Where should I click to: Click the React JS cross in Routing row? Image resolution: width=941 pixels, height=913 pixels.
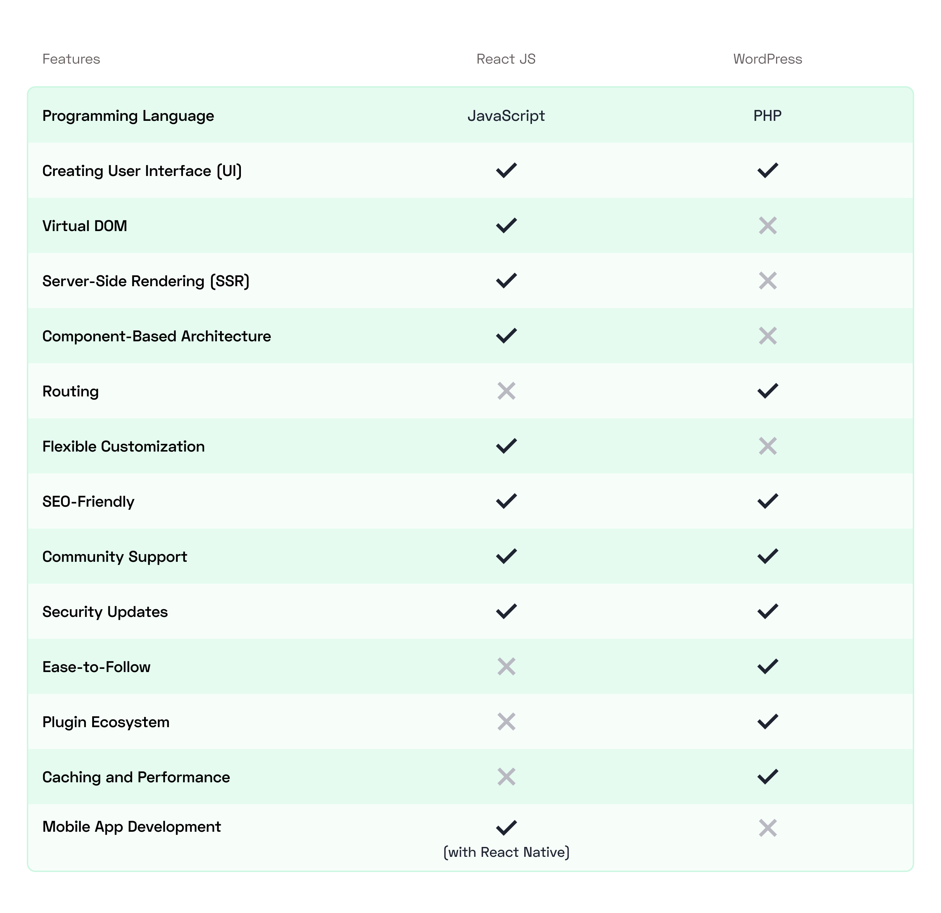click(506, 391)
